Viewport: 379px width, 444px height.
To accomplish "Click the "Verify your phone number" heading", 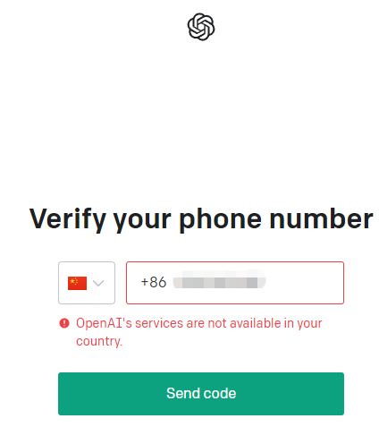I will coord(201,219).
